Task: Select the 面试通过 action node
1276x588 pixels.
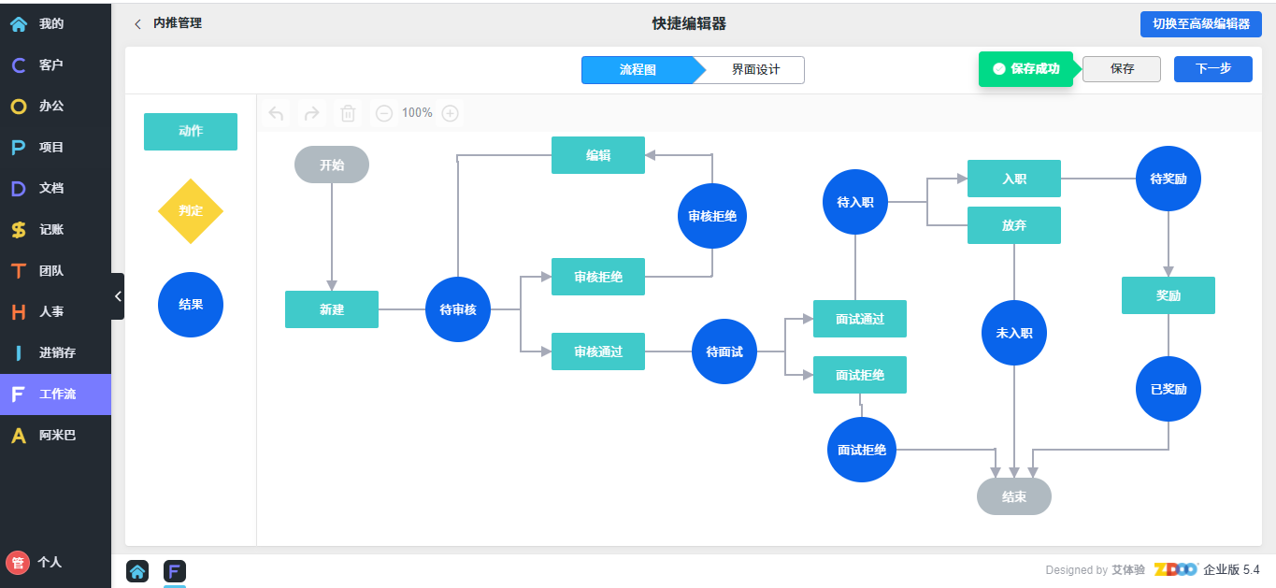Action: pos(859,319)
